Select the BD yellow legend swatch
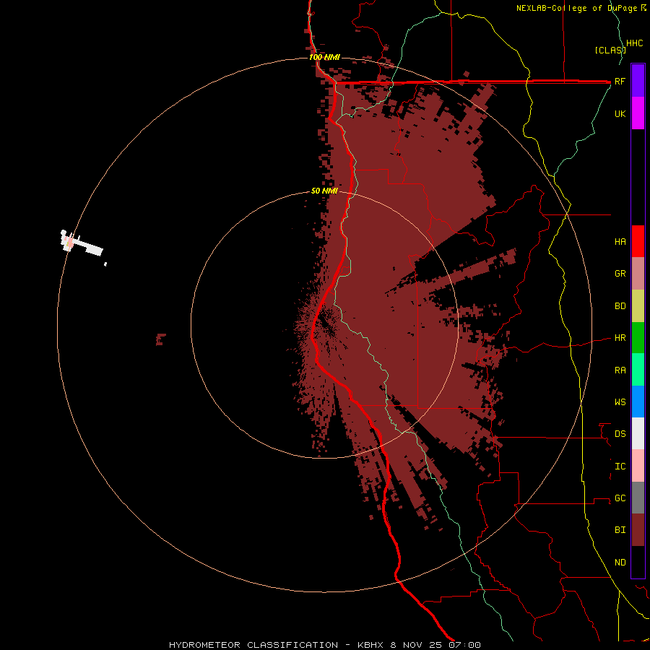 638,306
